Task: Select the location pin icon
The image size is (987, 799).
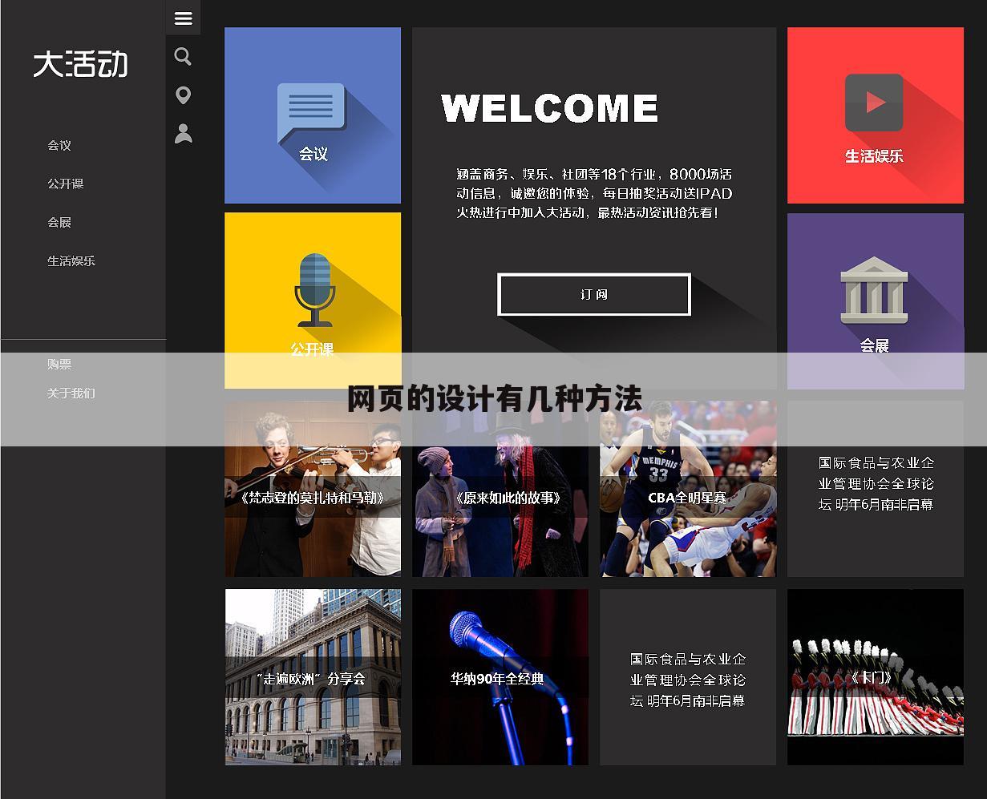Action: click(x=183, y=95)
